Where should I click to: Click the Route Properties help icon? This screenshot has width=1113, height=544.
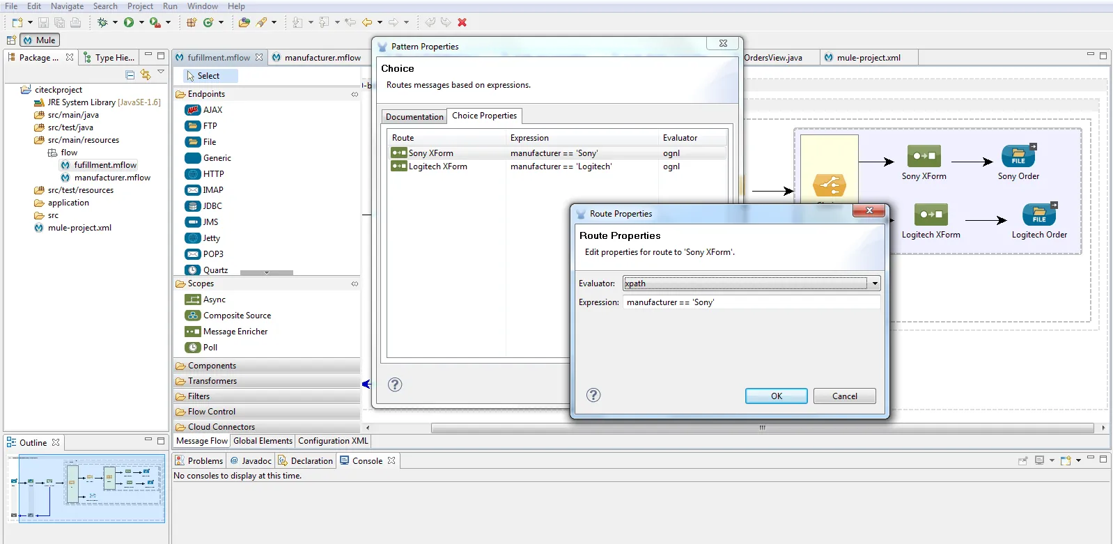tap(593, 395)
